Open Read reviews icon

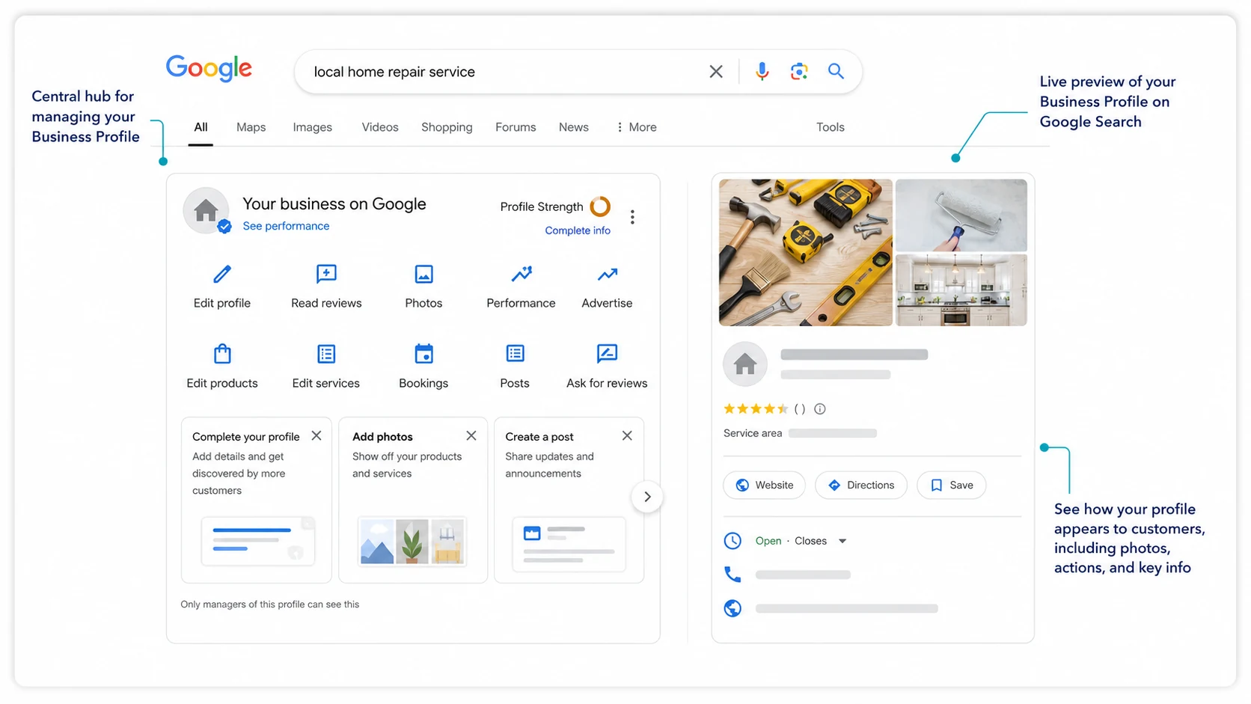[x=326, y=275]
